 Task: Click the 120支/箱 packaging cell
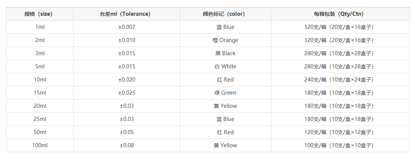coord(340,132)
